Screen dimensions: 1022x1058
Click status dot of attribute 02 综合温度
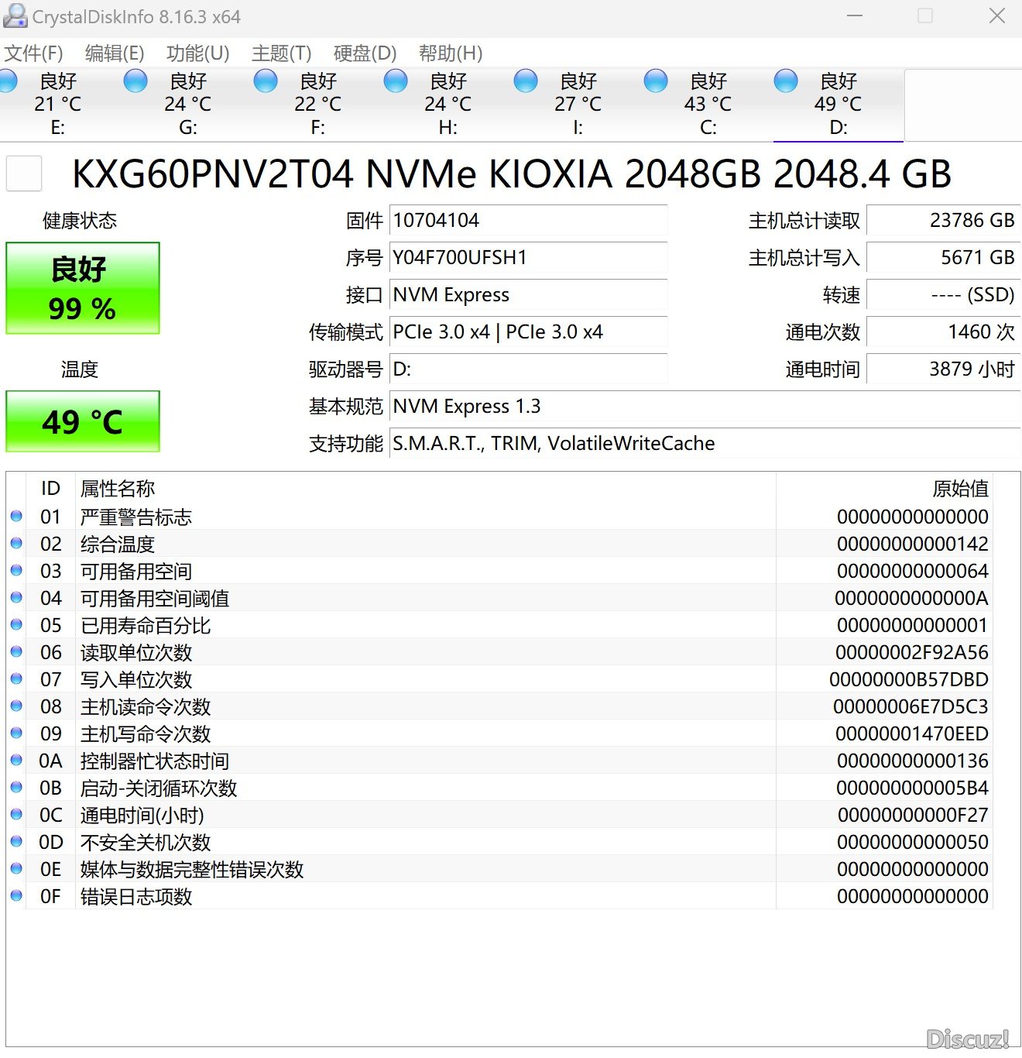pos(16,543)
